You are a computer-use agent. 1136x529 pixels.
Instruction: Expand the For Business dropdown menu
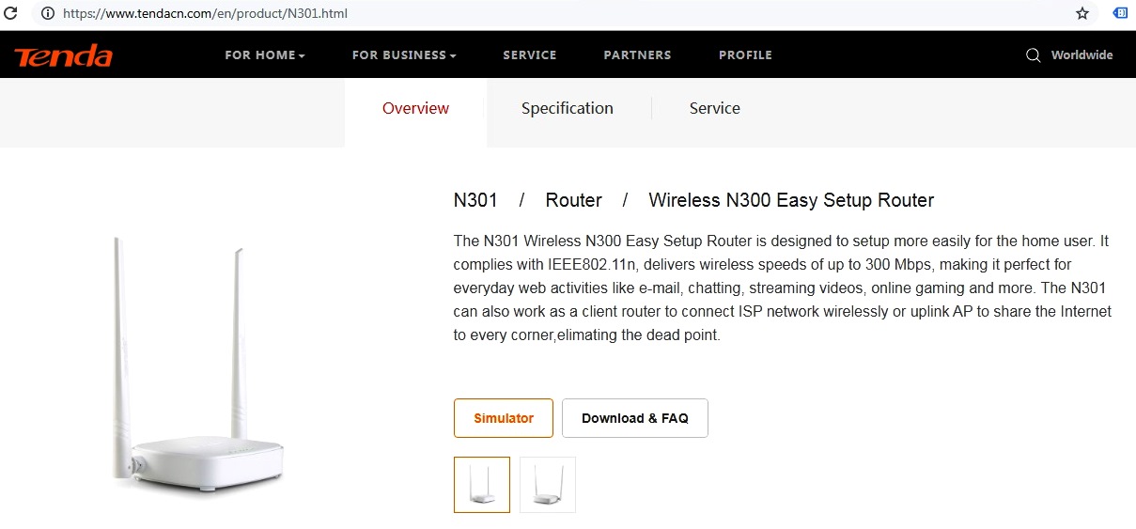click(x=404, y=55)
